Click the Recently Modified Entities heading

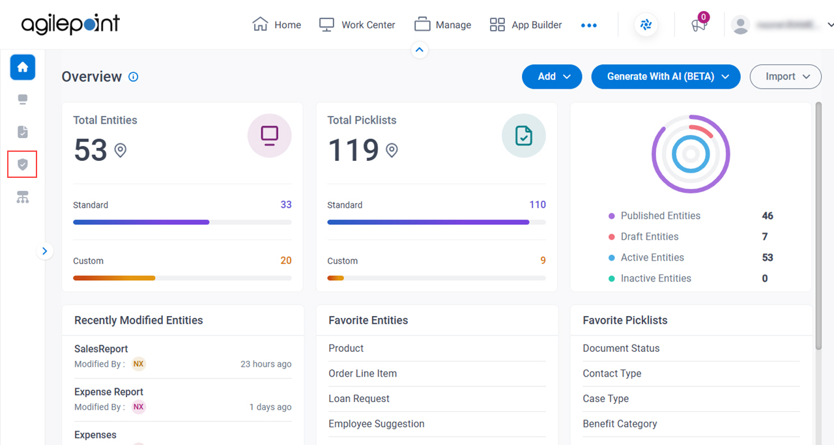coord(139,321)
